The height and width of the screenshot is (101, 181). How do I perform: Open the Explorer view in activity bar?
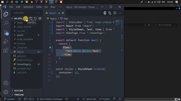6,14
